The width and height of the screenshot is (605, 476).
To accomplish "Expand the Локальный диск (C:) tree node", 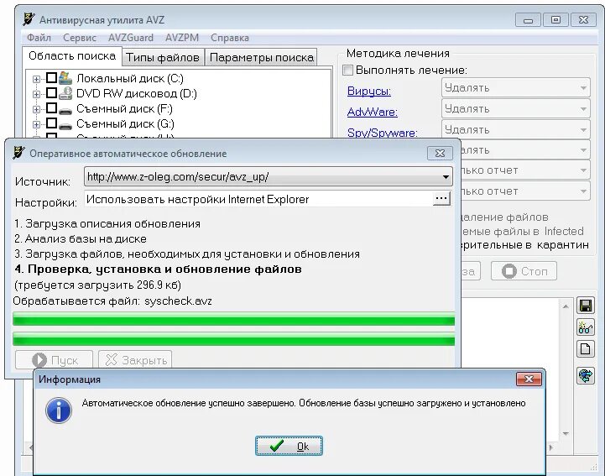I will (36, 79).
